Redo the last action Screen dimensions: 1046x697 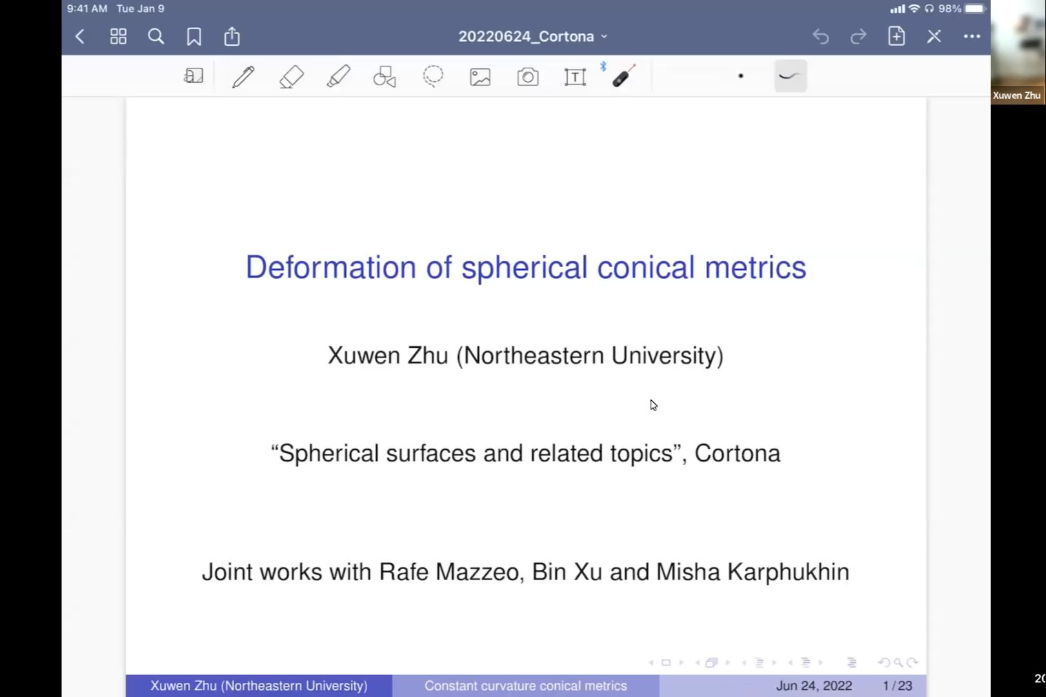click(858, 36)
